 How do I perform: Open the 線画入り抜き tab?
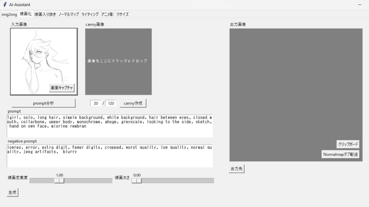45,14
